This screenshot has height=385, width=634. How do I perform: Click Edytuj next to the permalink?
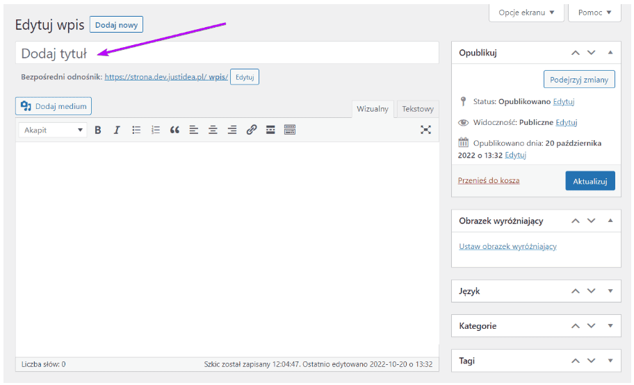tap(245, 77)
